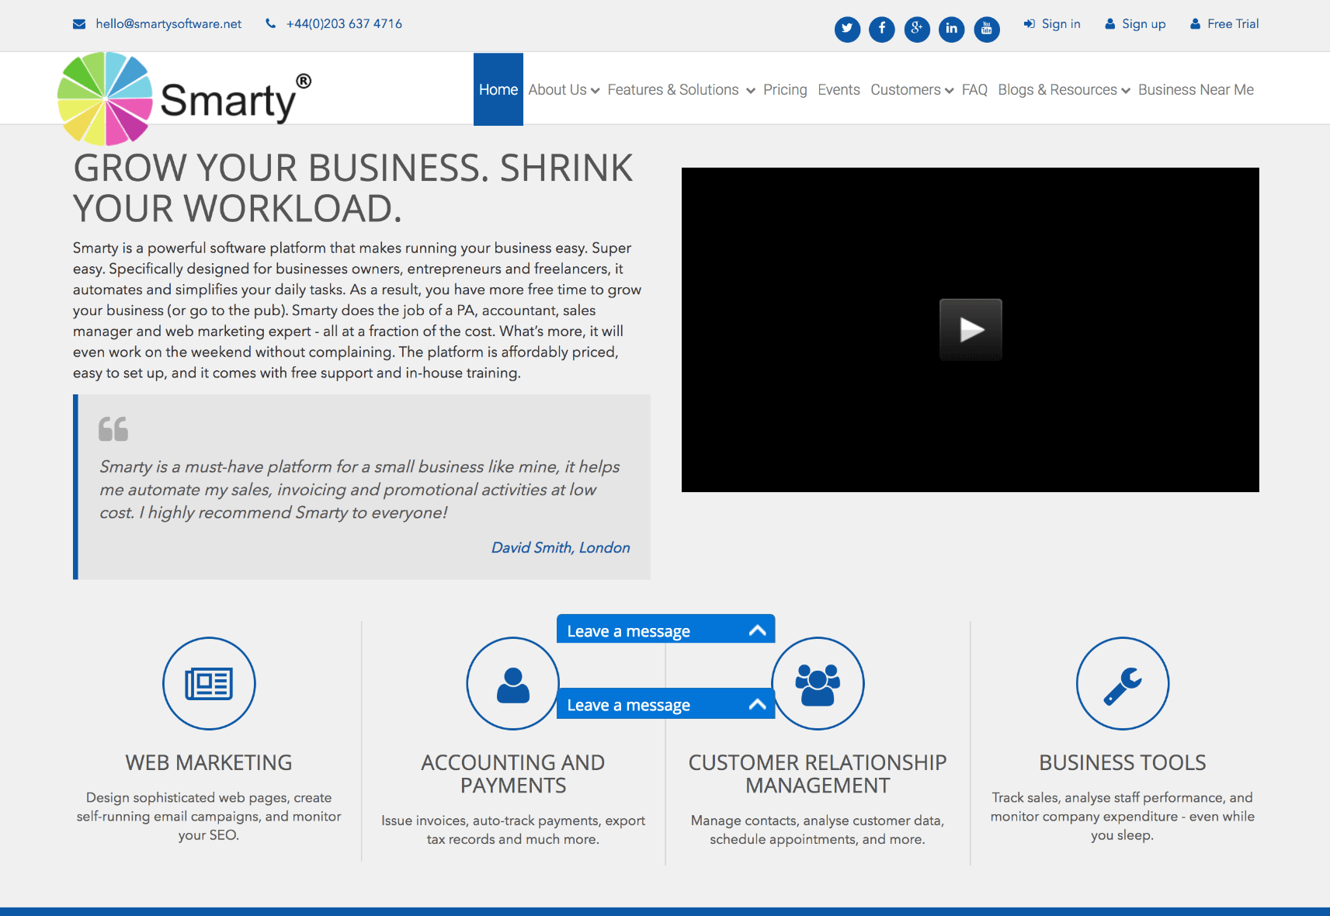Image resolution: width=1330 pixels, height=916 pixels.
Task: Click the Sign in link
Action: click(x=1061, y=24)
